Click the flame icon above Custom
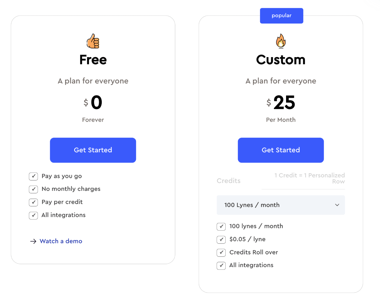Viewport: 380px width, 302px height. coord(281,41)
